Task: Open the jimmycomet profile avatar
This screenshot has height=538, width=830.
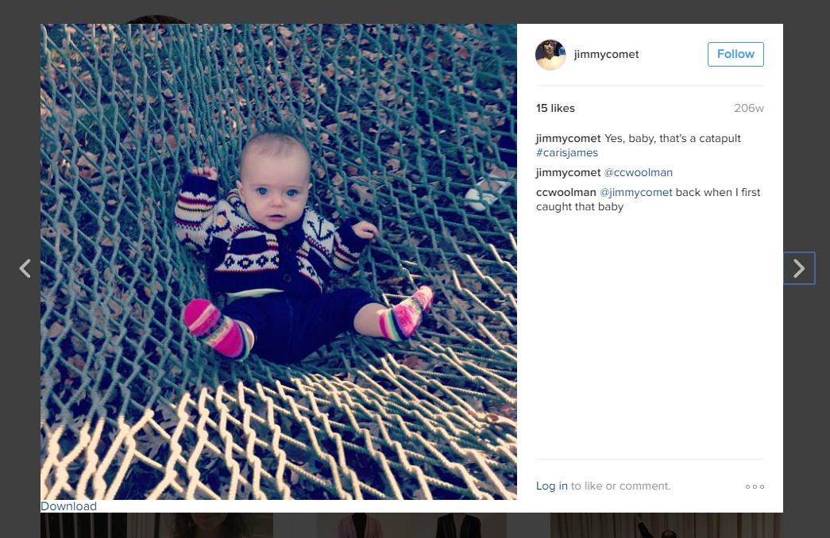Action: click(x=550, y=55)
